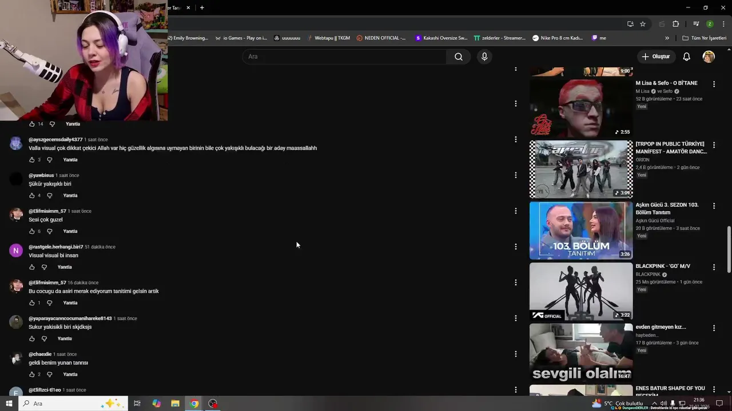The width and height of the screenshot is (732, 411).
Task: Open the M Lisa & Sefo video thumbnail
Action: 581,108
